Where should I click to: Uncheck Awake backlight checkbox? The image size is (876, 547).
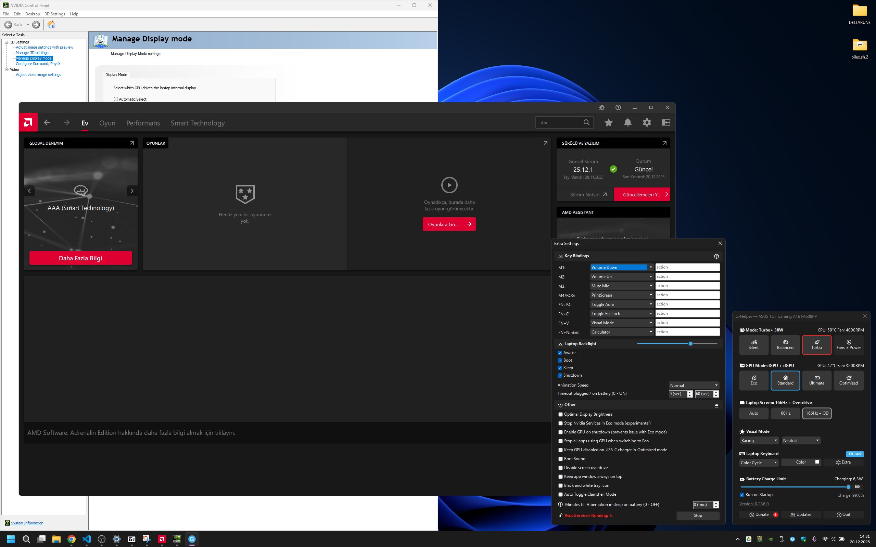pyautogui.click(x=560, y=353)
